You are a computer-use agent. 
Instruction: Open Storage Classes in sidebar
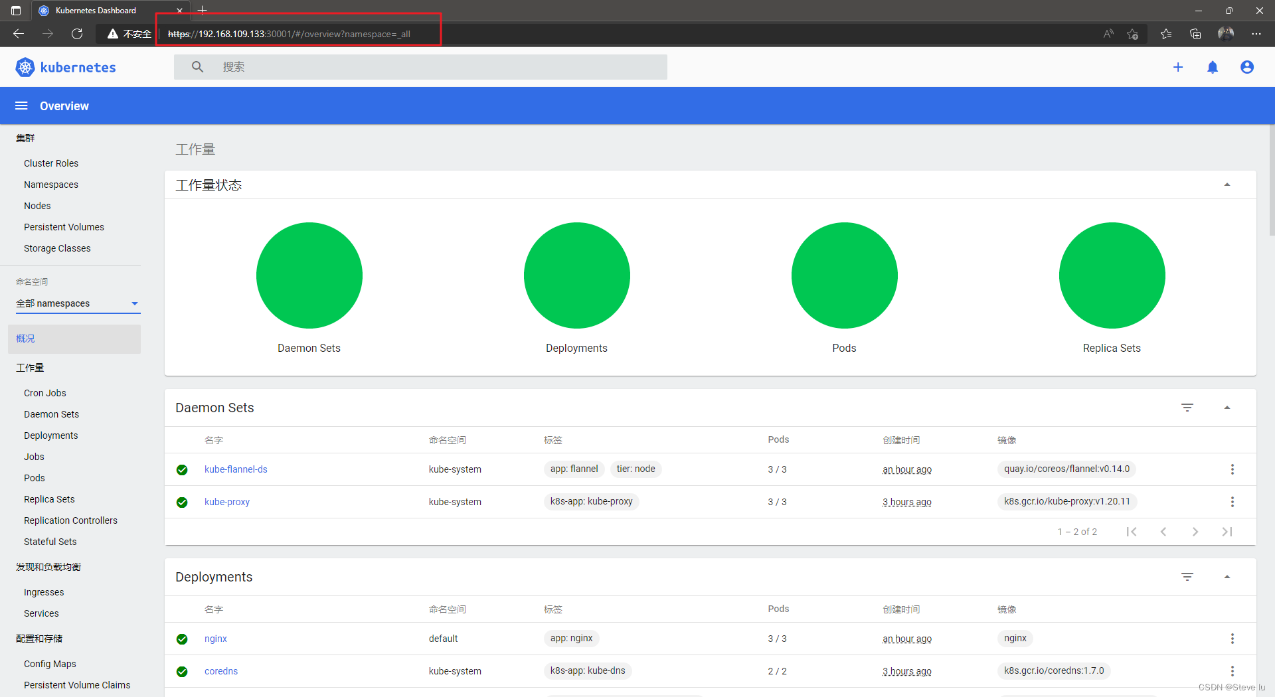click(57, 248)
